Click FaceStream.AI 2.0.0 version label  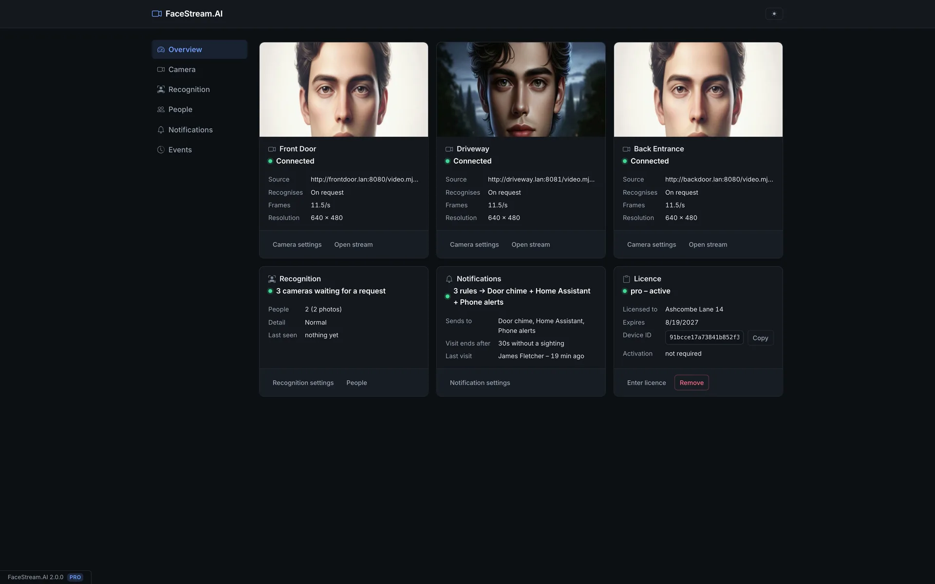[x=36, y=577]
